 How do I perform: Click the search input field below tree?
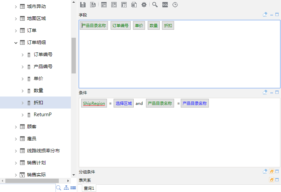(x=28, y=188)
